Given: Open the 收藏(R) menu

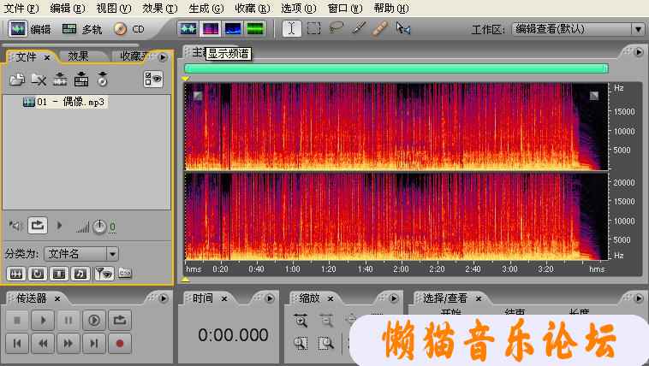Looking at the screenshot, I should coord(252,8).
